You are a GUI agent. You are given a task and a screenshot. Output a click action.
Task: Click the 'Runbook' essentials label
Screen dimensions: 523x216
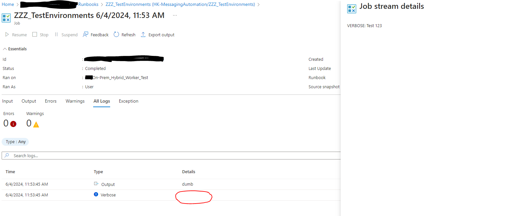(317, 78)
